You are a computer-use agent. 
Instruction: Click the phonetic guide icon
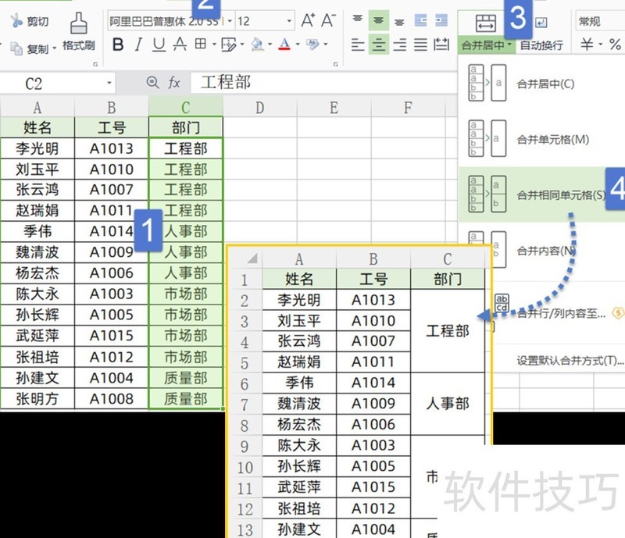pyautogui.click(x=312, y=45)
